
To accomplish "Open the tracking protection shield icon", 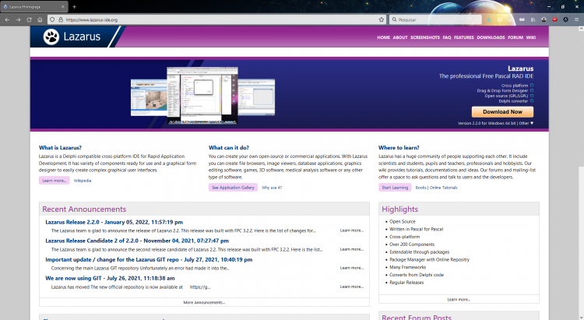I will pos(52,19).
